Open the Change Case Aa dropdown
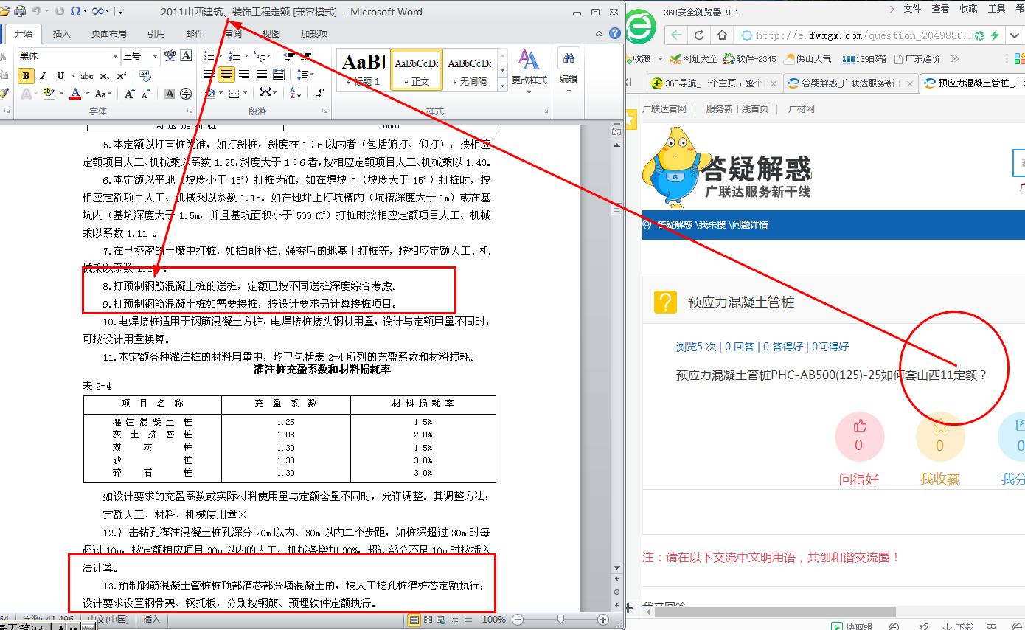The height and width of the screenshot is (630, 1025). (102, 94)
